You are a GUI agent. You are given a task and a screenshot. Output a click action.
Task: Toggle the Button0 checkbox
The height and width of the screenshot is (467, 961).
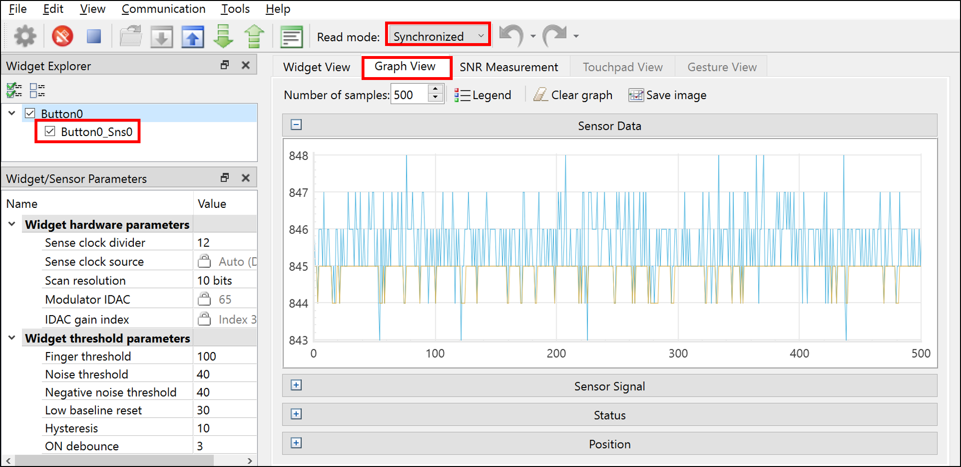30,113
